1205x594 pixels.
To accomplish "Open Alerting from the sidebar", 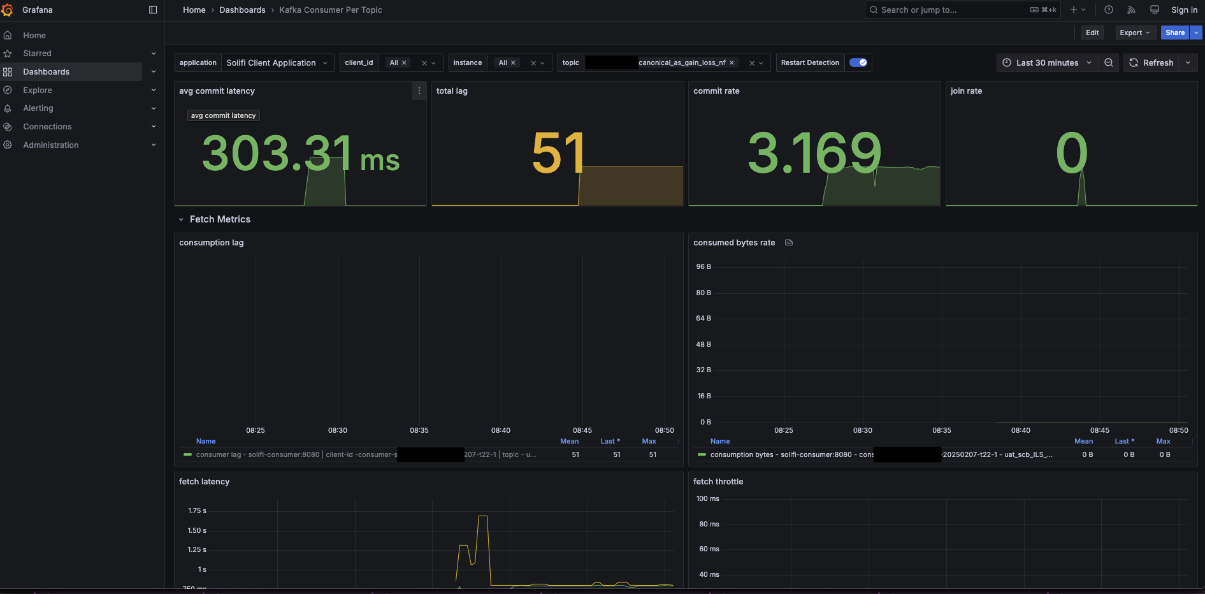I will [38, 108].
